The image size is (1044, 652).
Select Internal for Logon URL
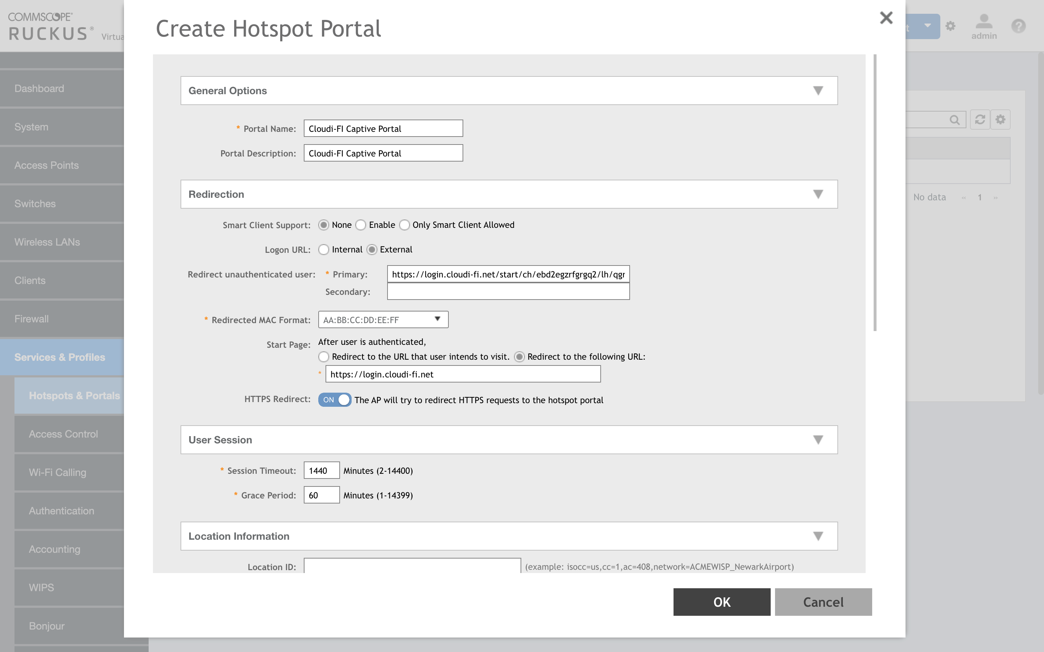pyautogui.click(x=324, y=249)
